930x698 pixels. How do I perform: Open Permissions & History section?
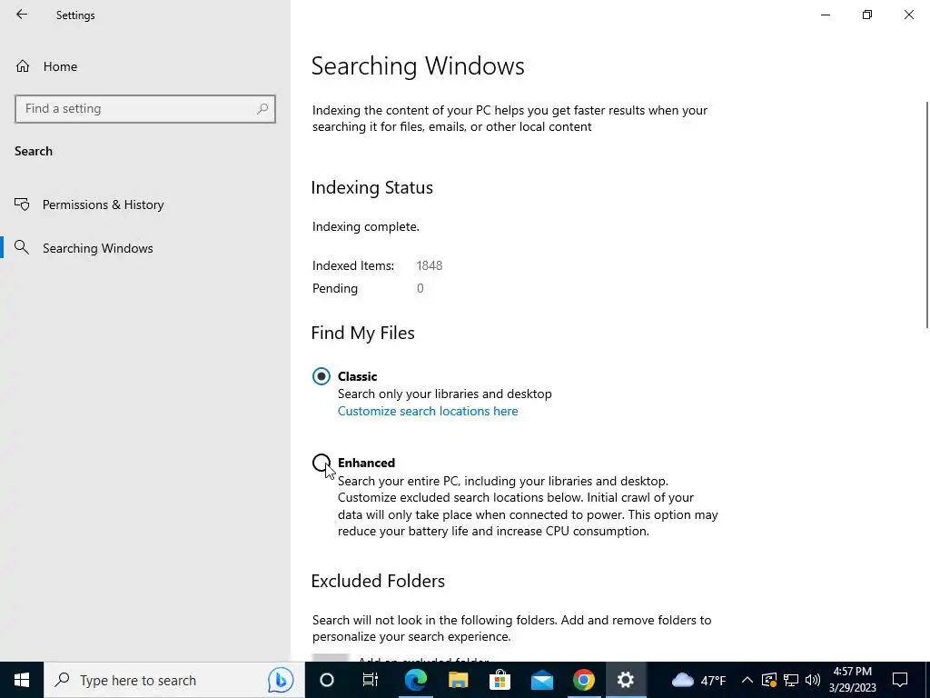pyautogui.click(x=90, y=204)
